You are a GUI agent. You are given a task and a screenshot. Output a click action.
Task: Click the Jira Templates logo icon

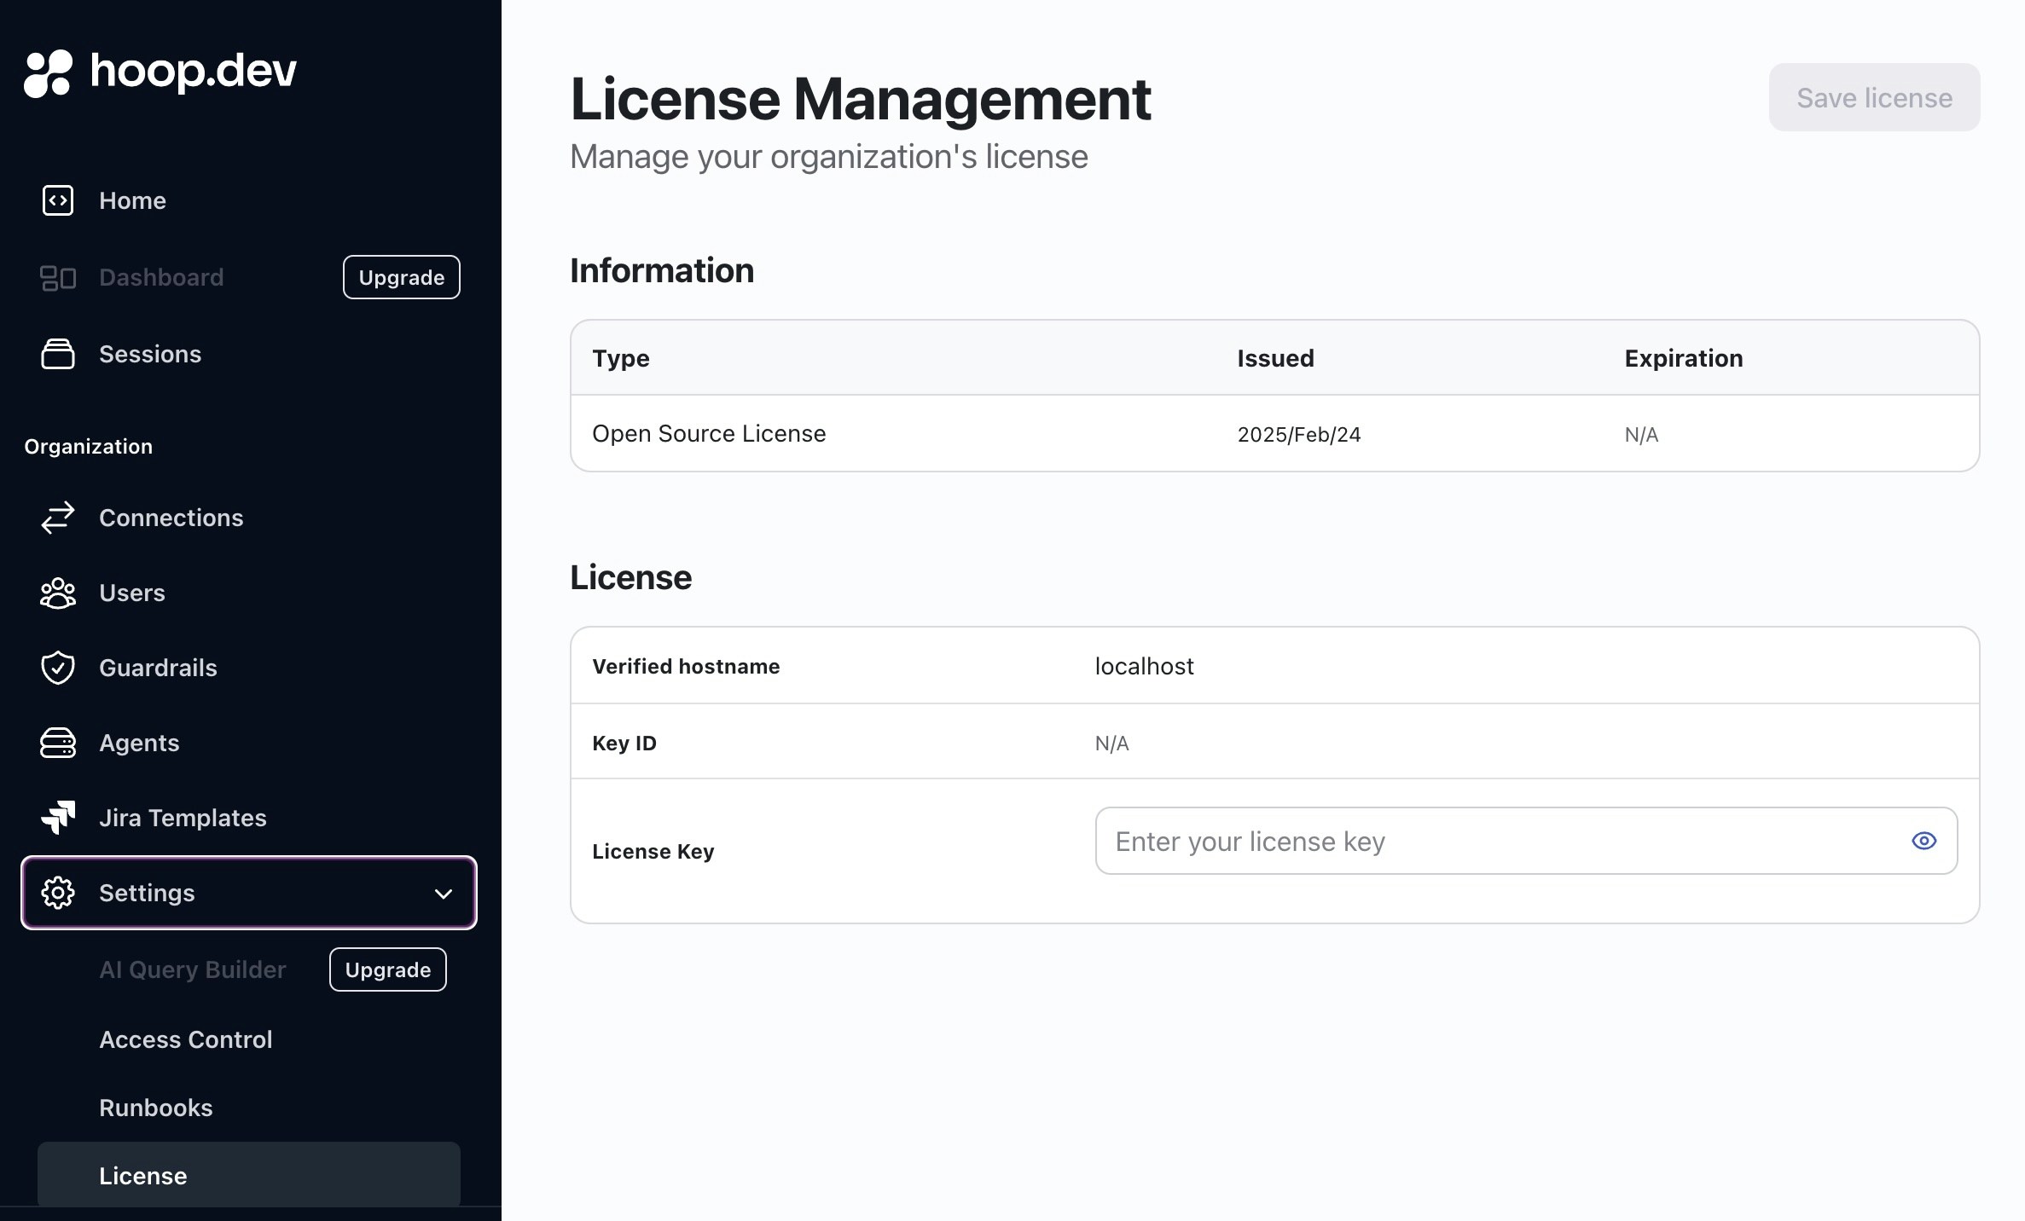pyautogui.click(x=58, y=818)
